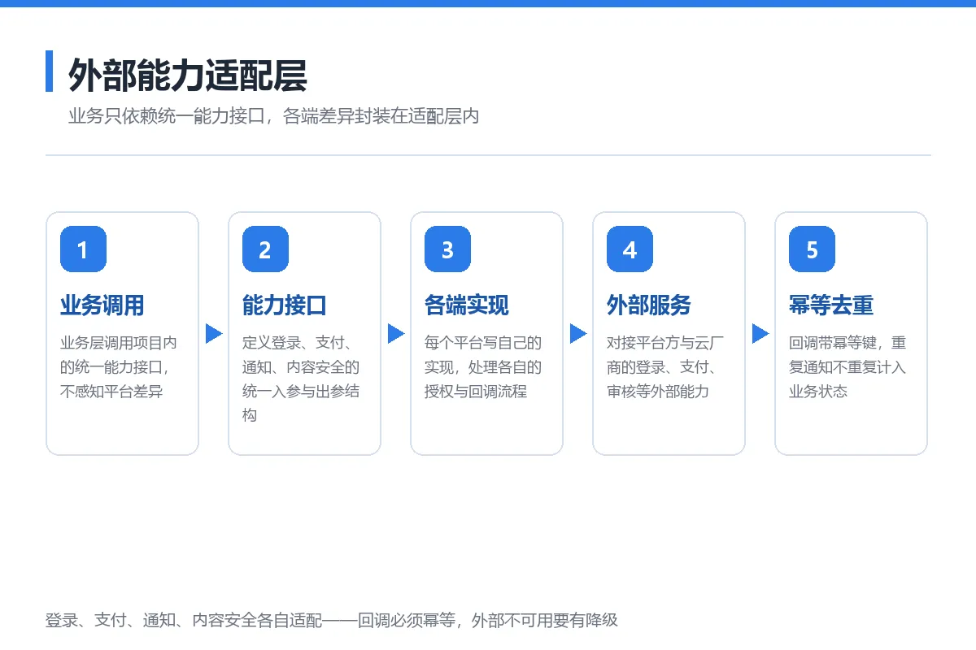This screenshot has height=650, width=976.
Task: Click the description starting 对接平台方与云厂
Action: pos(665,366)
